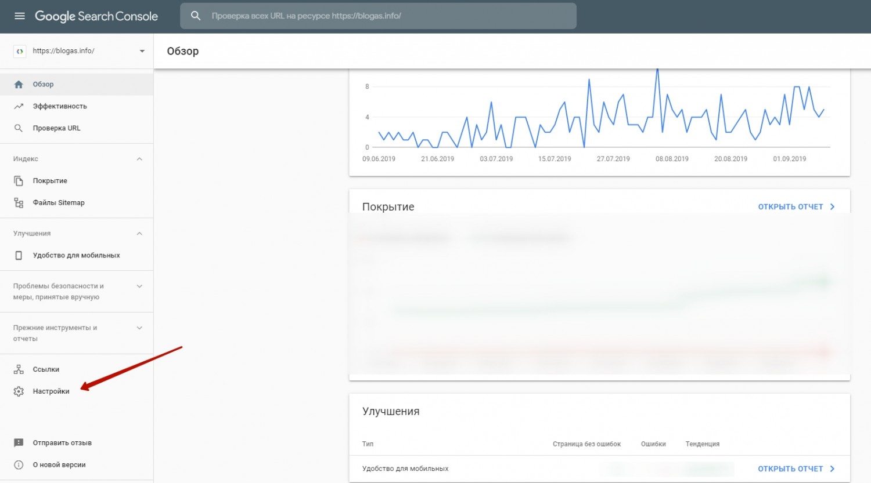Click the Настройки gear icon

point(19,391)
